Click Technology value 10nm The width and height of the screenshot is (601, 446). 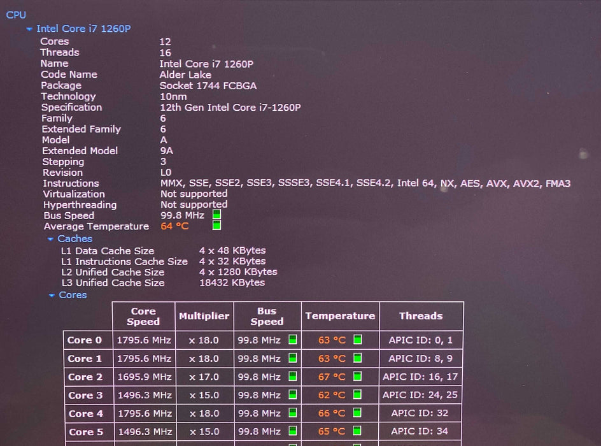173,97
